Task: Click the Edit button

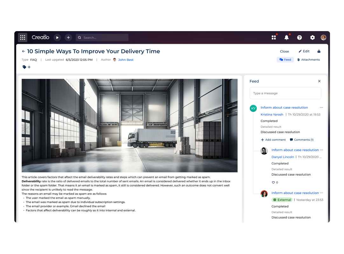Action: coord(304,51)
